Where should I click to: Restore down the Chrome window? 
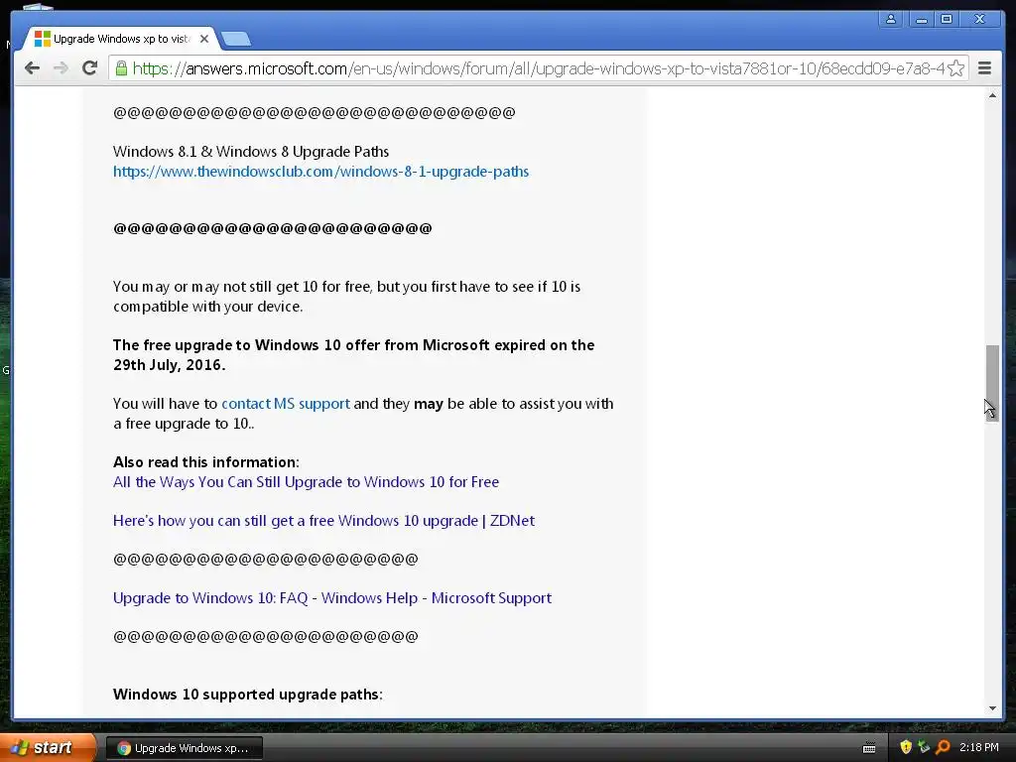tap(947, 19)
